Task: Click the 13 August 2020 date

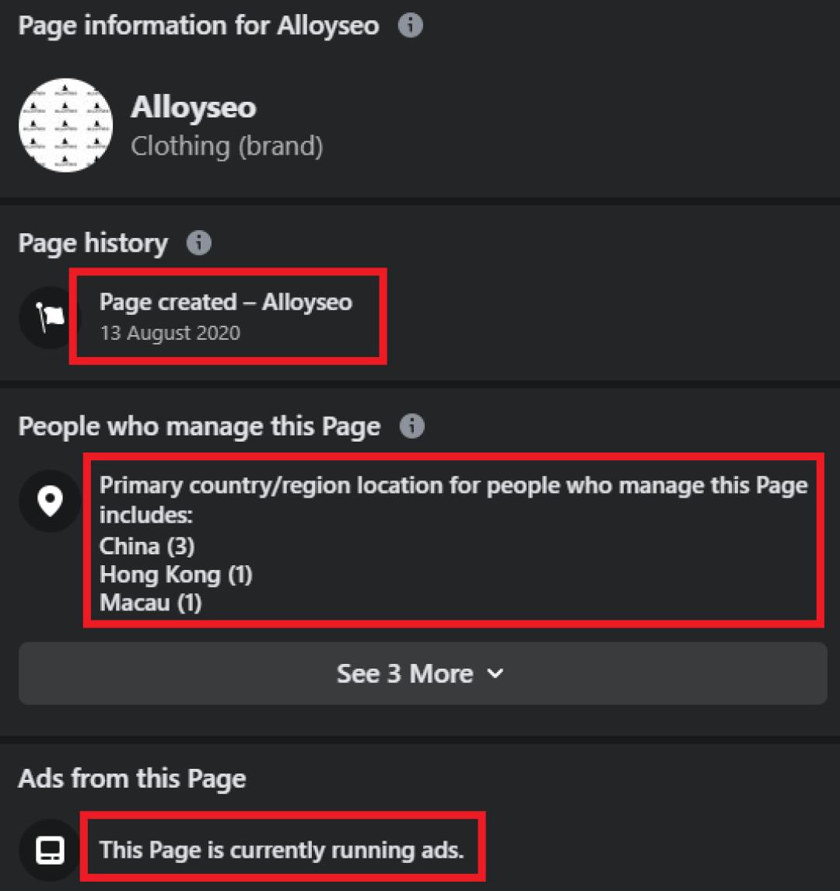Action: pyautogui.click(x=170, y=333)
